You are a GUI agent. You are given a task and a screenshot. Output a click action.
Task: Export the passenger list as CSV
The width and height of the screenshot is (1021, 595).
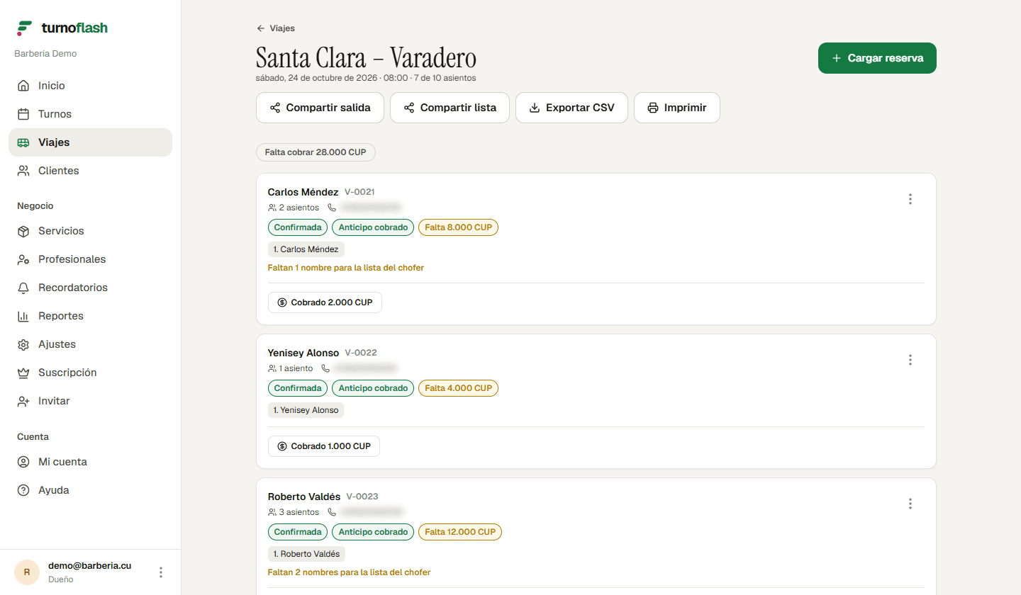(x=571, y=108)
